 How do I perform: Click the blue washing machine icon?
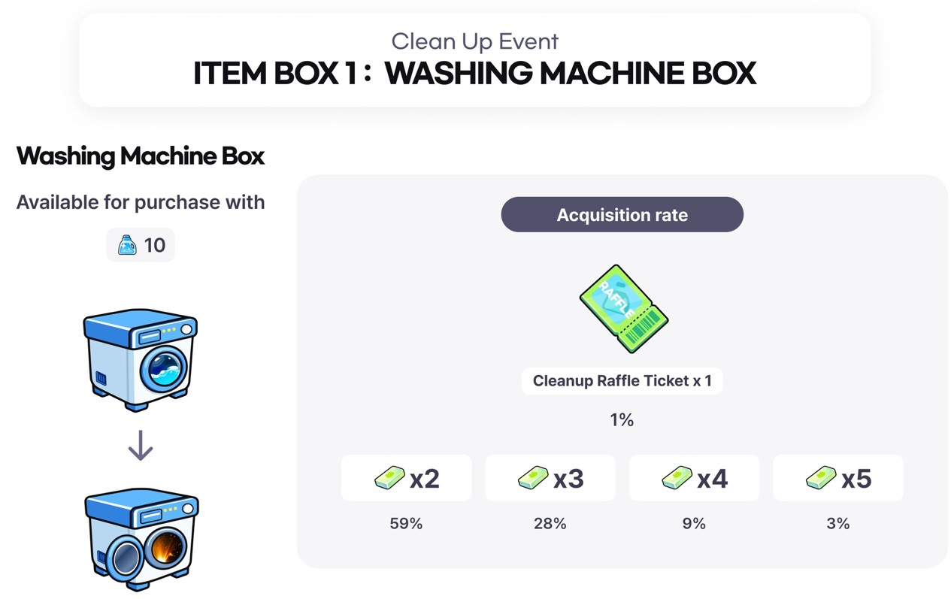coord(141,358)
